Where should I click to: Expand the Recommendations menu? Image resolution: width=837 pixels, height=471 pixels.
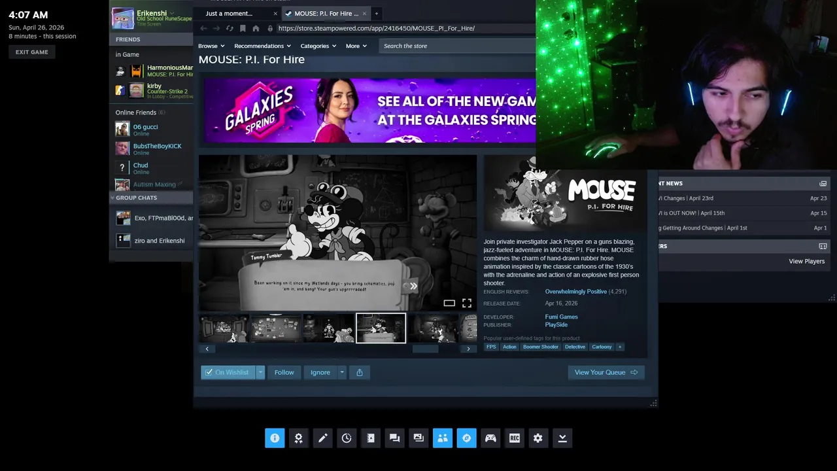click(x=263, y=46)
